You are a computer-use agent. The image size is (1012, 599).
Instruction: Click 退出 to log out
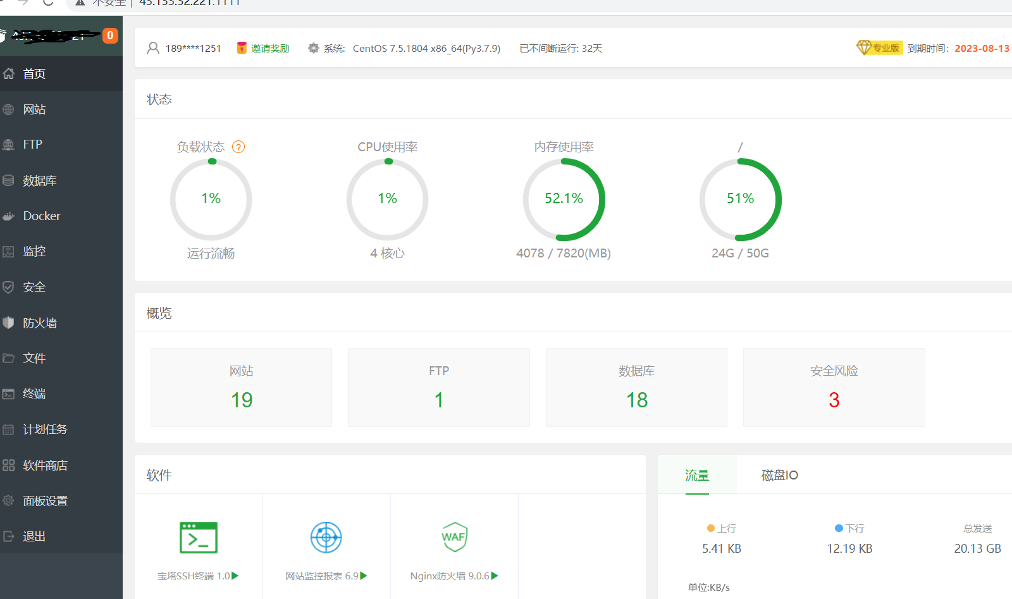pyautogui.click(x=34, y=536)
